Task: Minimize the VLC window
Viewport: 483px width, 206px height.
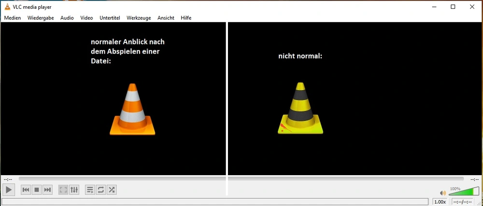Action: click(434, 7)
